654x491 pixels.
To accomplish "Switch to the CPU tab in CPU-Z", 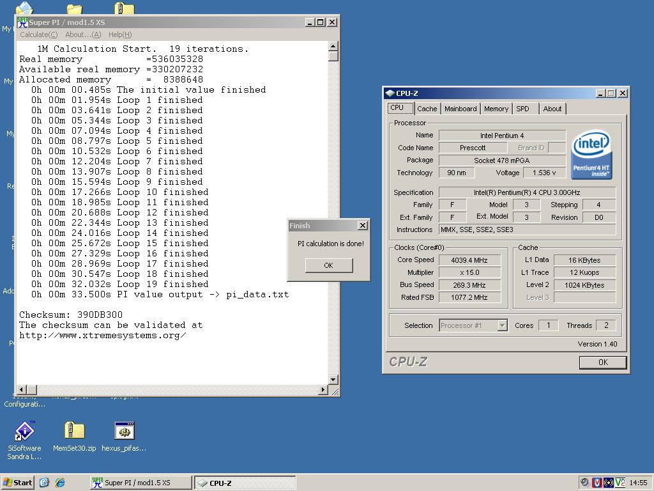I will (x=400, y=107).
